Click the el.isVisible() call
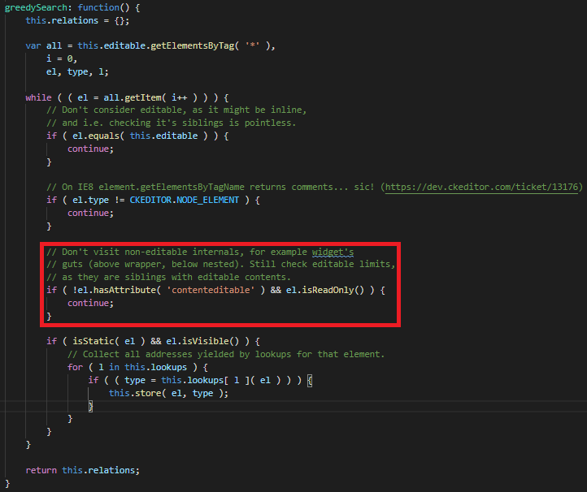 point(202,341)
